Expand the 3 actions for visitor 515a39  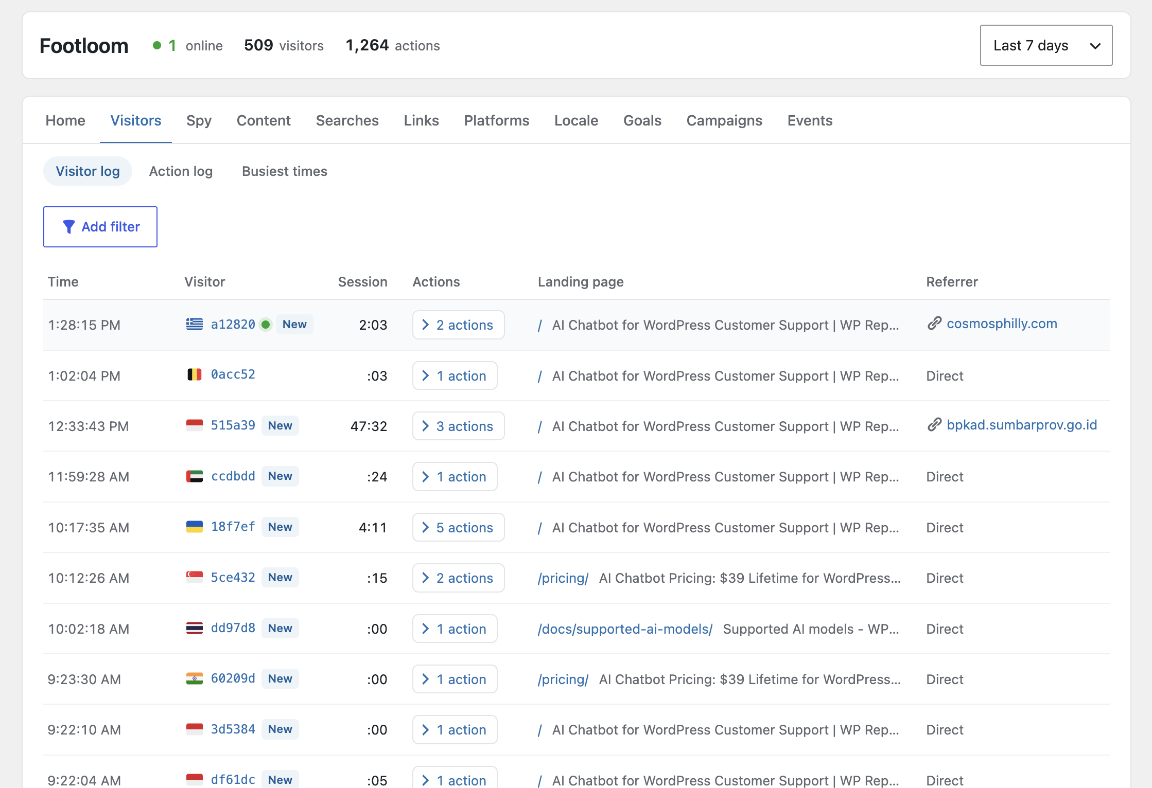point(458,426)
